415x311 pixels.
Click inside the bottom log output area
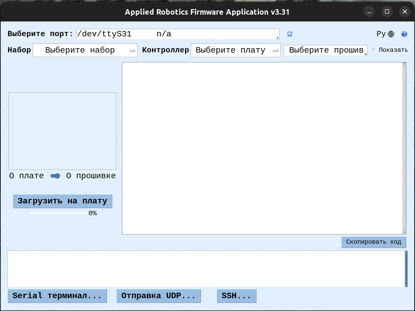point(206,269)
